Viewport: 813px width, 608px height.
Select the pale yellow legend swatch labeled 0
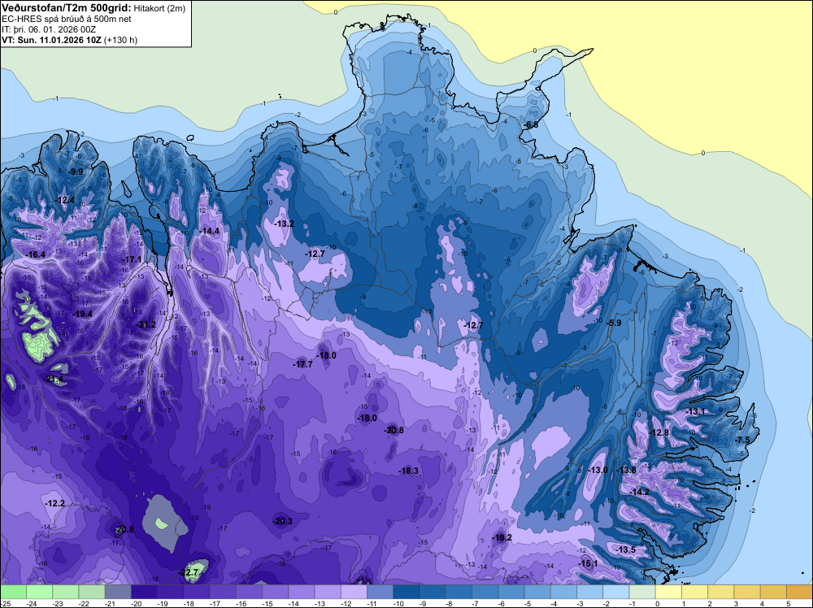[x=669, y=592]
